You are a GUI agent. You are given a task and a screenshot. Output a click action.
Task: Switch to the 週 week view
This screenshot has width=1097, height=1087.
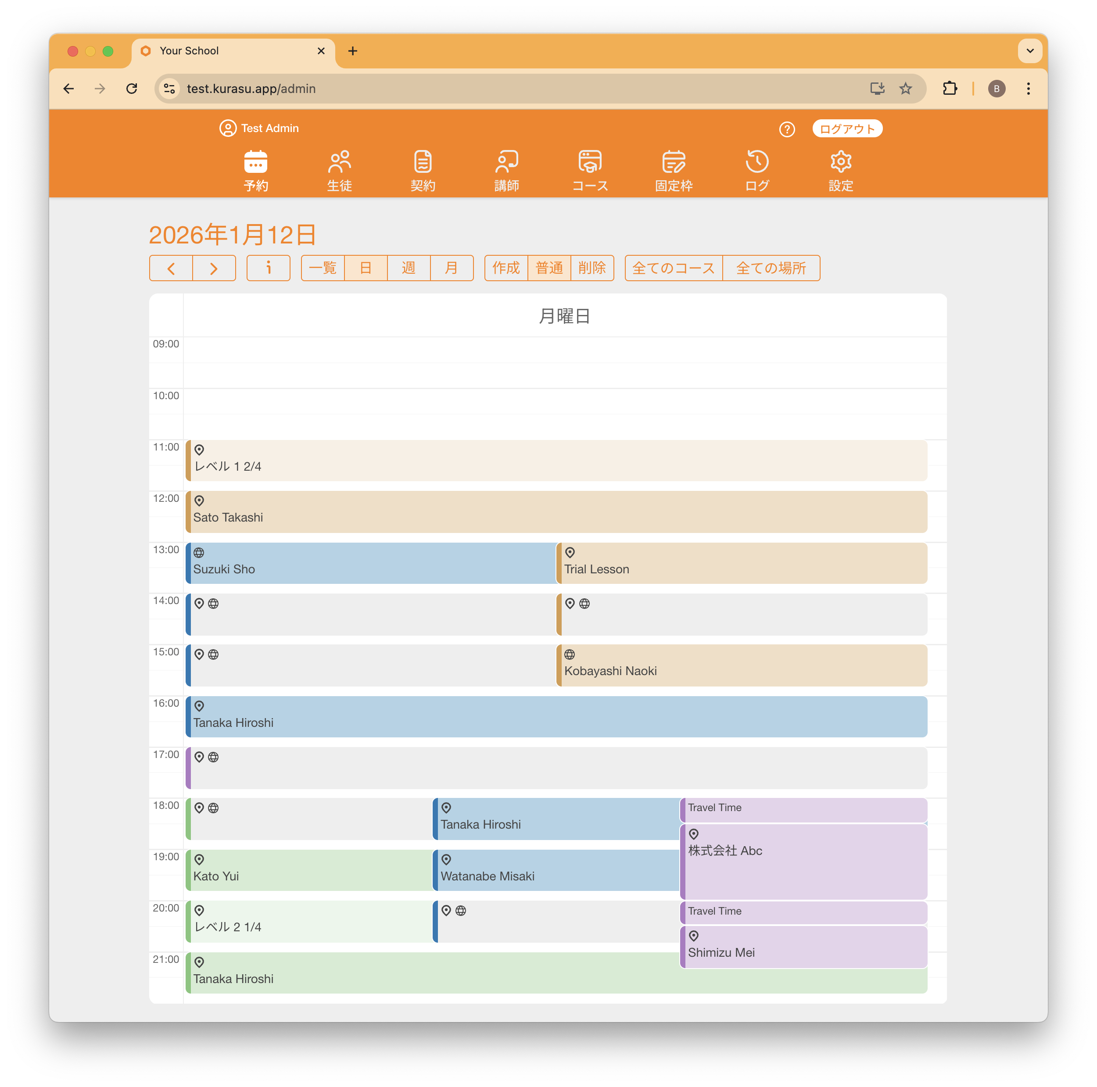click(408, 268)
